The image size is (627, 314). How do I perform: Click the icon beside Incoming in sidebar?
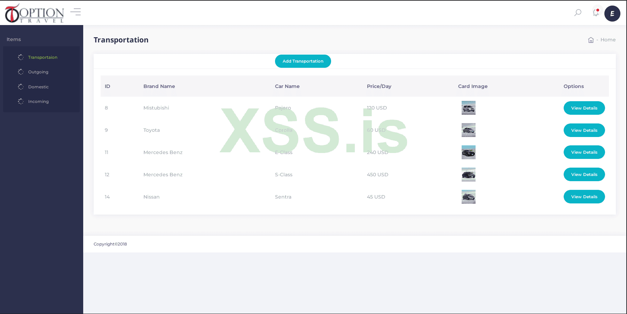[x=21, y=102]
